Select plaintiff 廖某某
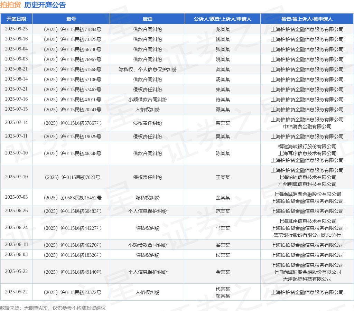 point(223,296)
